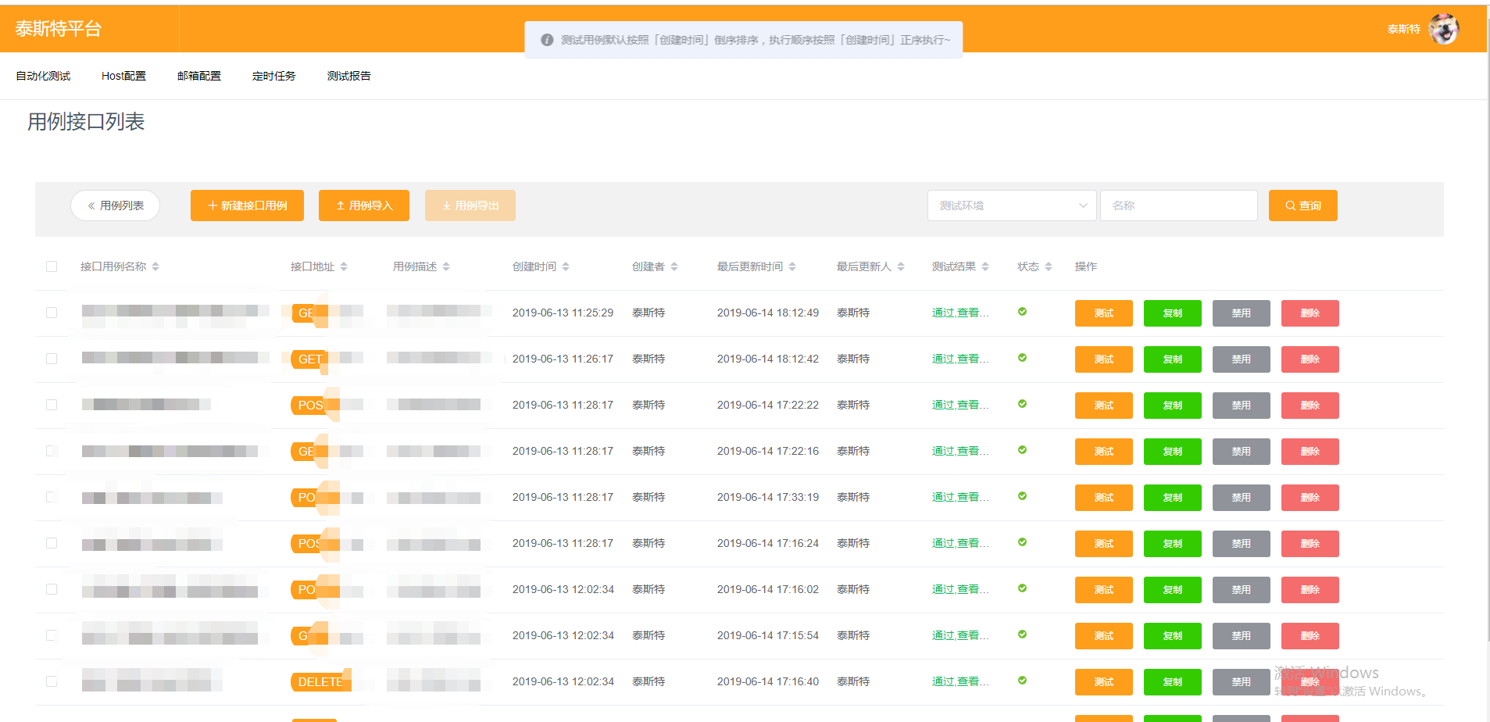Open the Host配置 menu item

[123, 76]
